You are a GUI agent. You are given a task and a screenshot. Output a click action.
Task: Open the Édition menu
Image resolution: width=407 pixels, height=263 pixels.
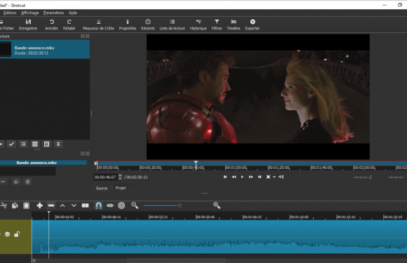(x=10, y=13)
